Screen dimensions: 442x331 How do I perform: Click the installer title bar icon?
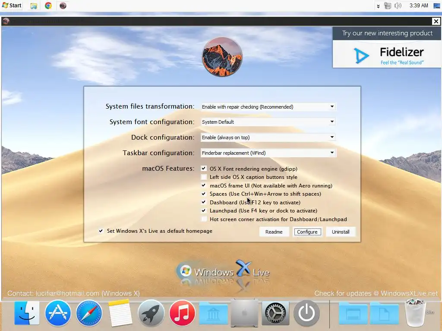pyautogui.click(x=6, y=21)
